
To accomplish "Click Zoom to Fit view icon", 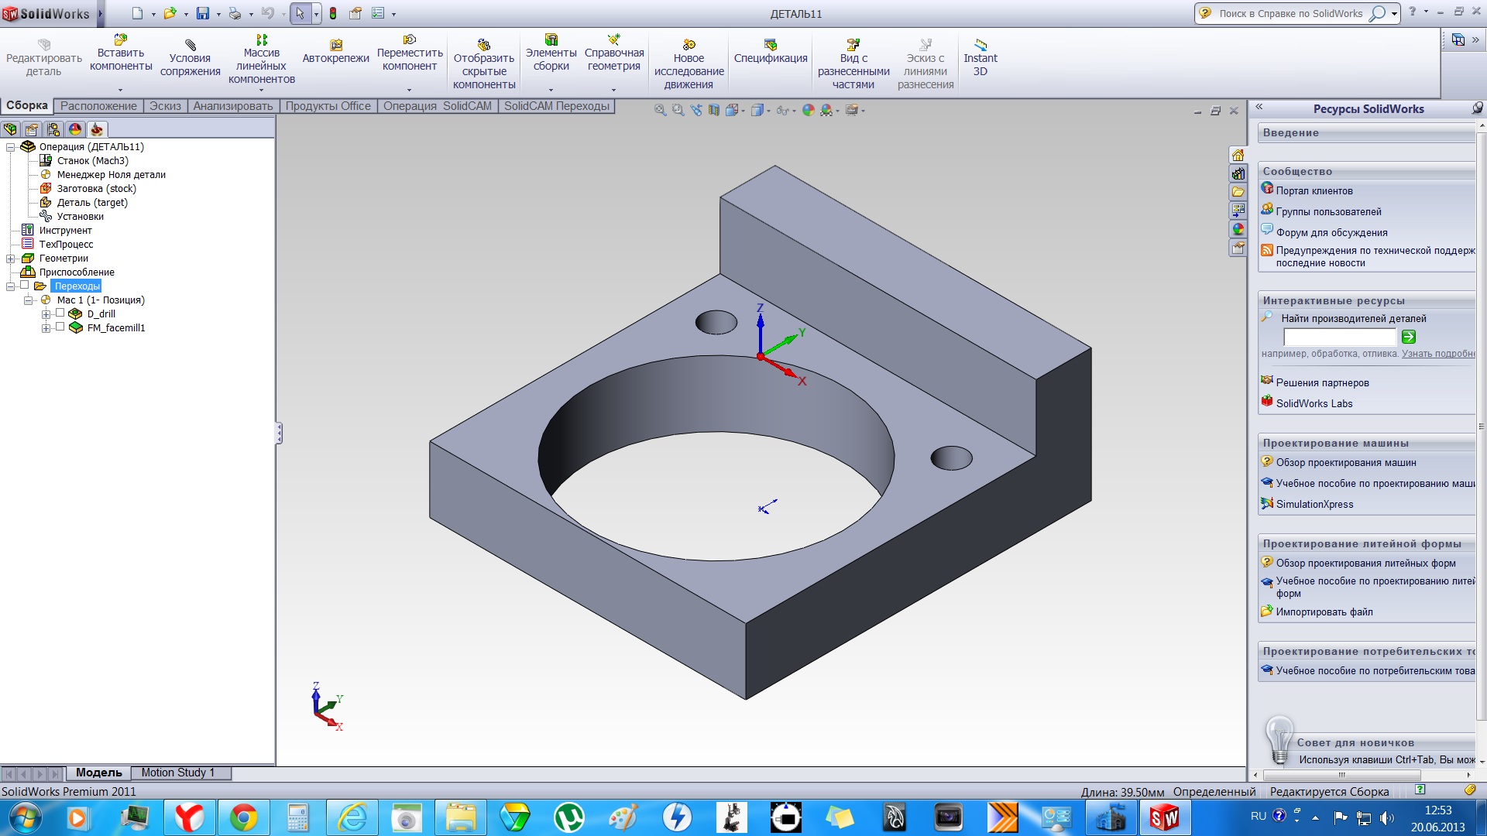I will point(660,110).
